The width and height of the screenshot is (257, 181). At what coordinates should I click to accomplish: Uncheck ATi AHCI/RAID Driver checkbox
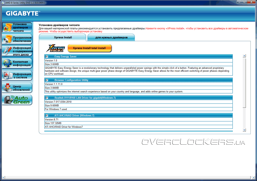47,115
